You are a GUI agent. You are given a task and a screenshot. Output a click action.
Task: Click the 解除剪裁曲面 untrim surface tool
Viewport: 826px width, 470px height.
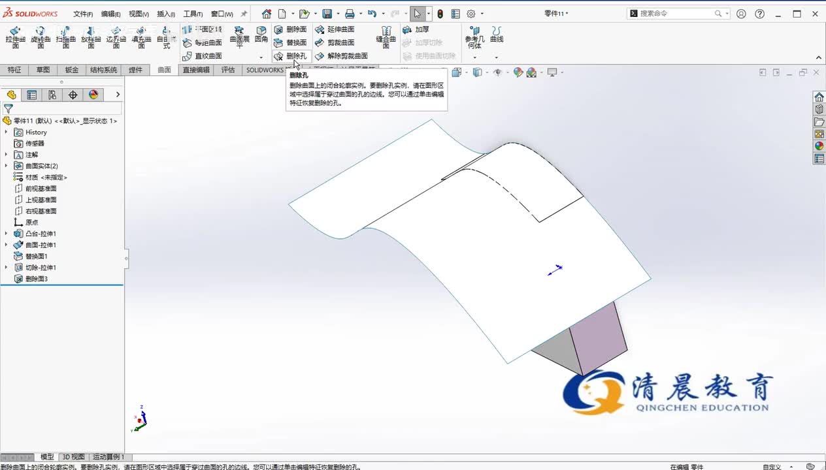coord(341,56)
